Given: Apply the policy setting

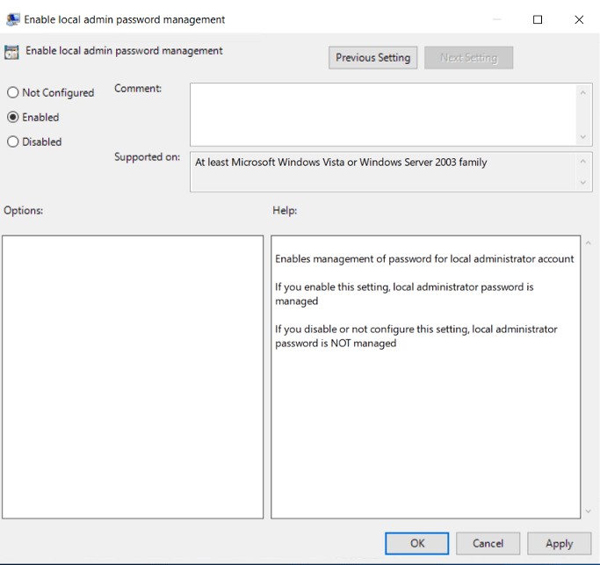Looking at the screenshot, I should pyautogui.click(x=559, y=544).
